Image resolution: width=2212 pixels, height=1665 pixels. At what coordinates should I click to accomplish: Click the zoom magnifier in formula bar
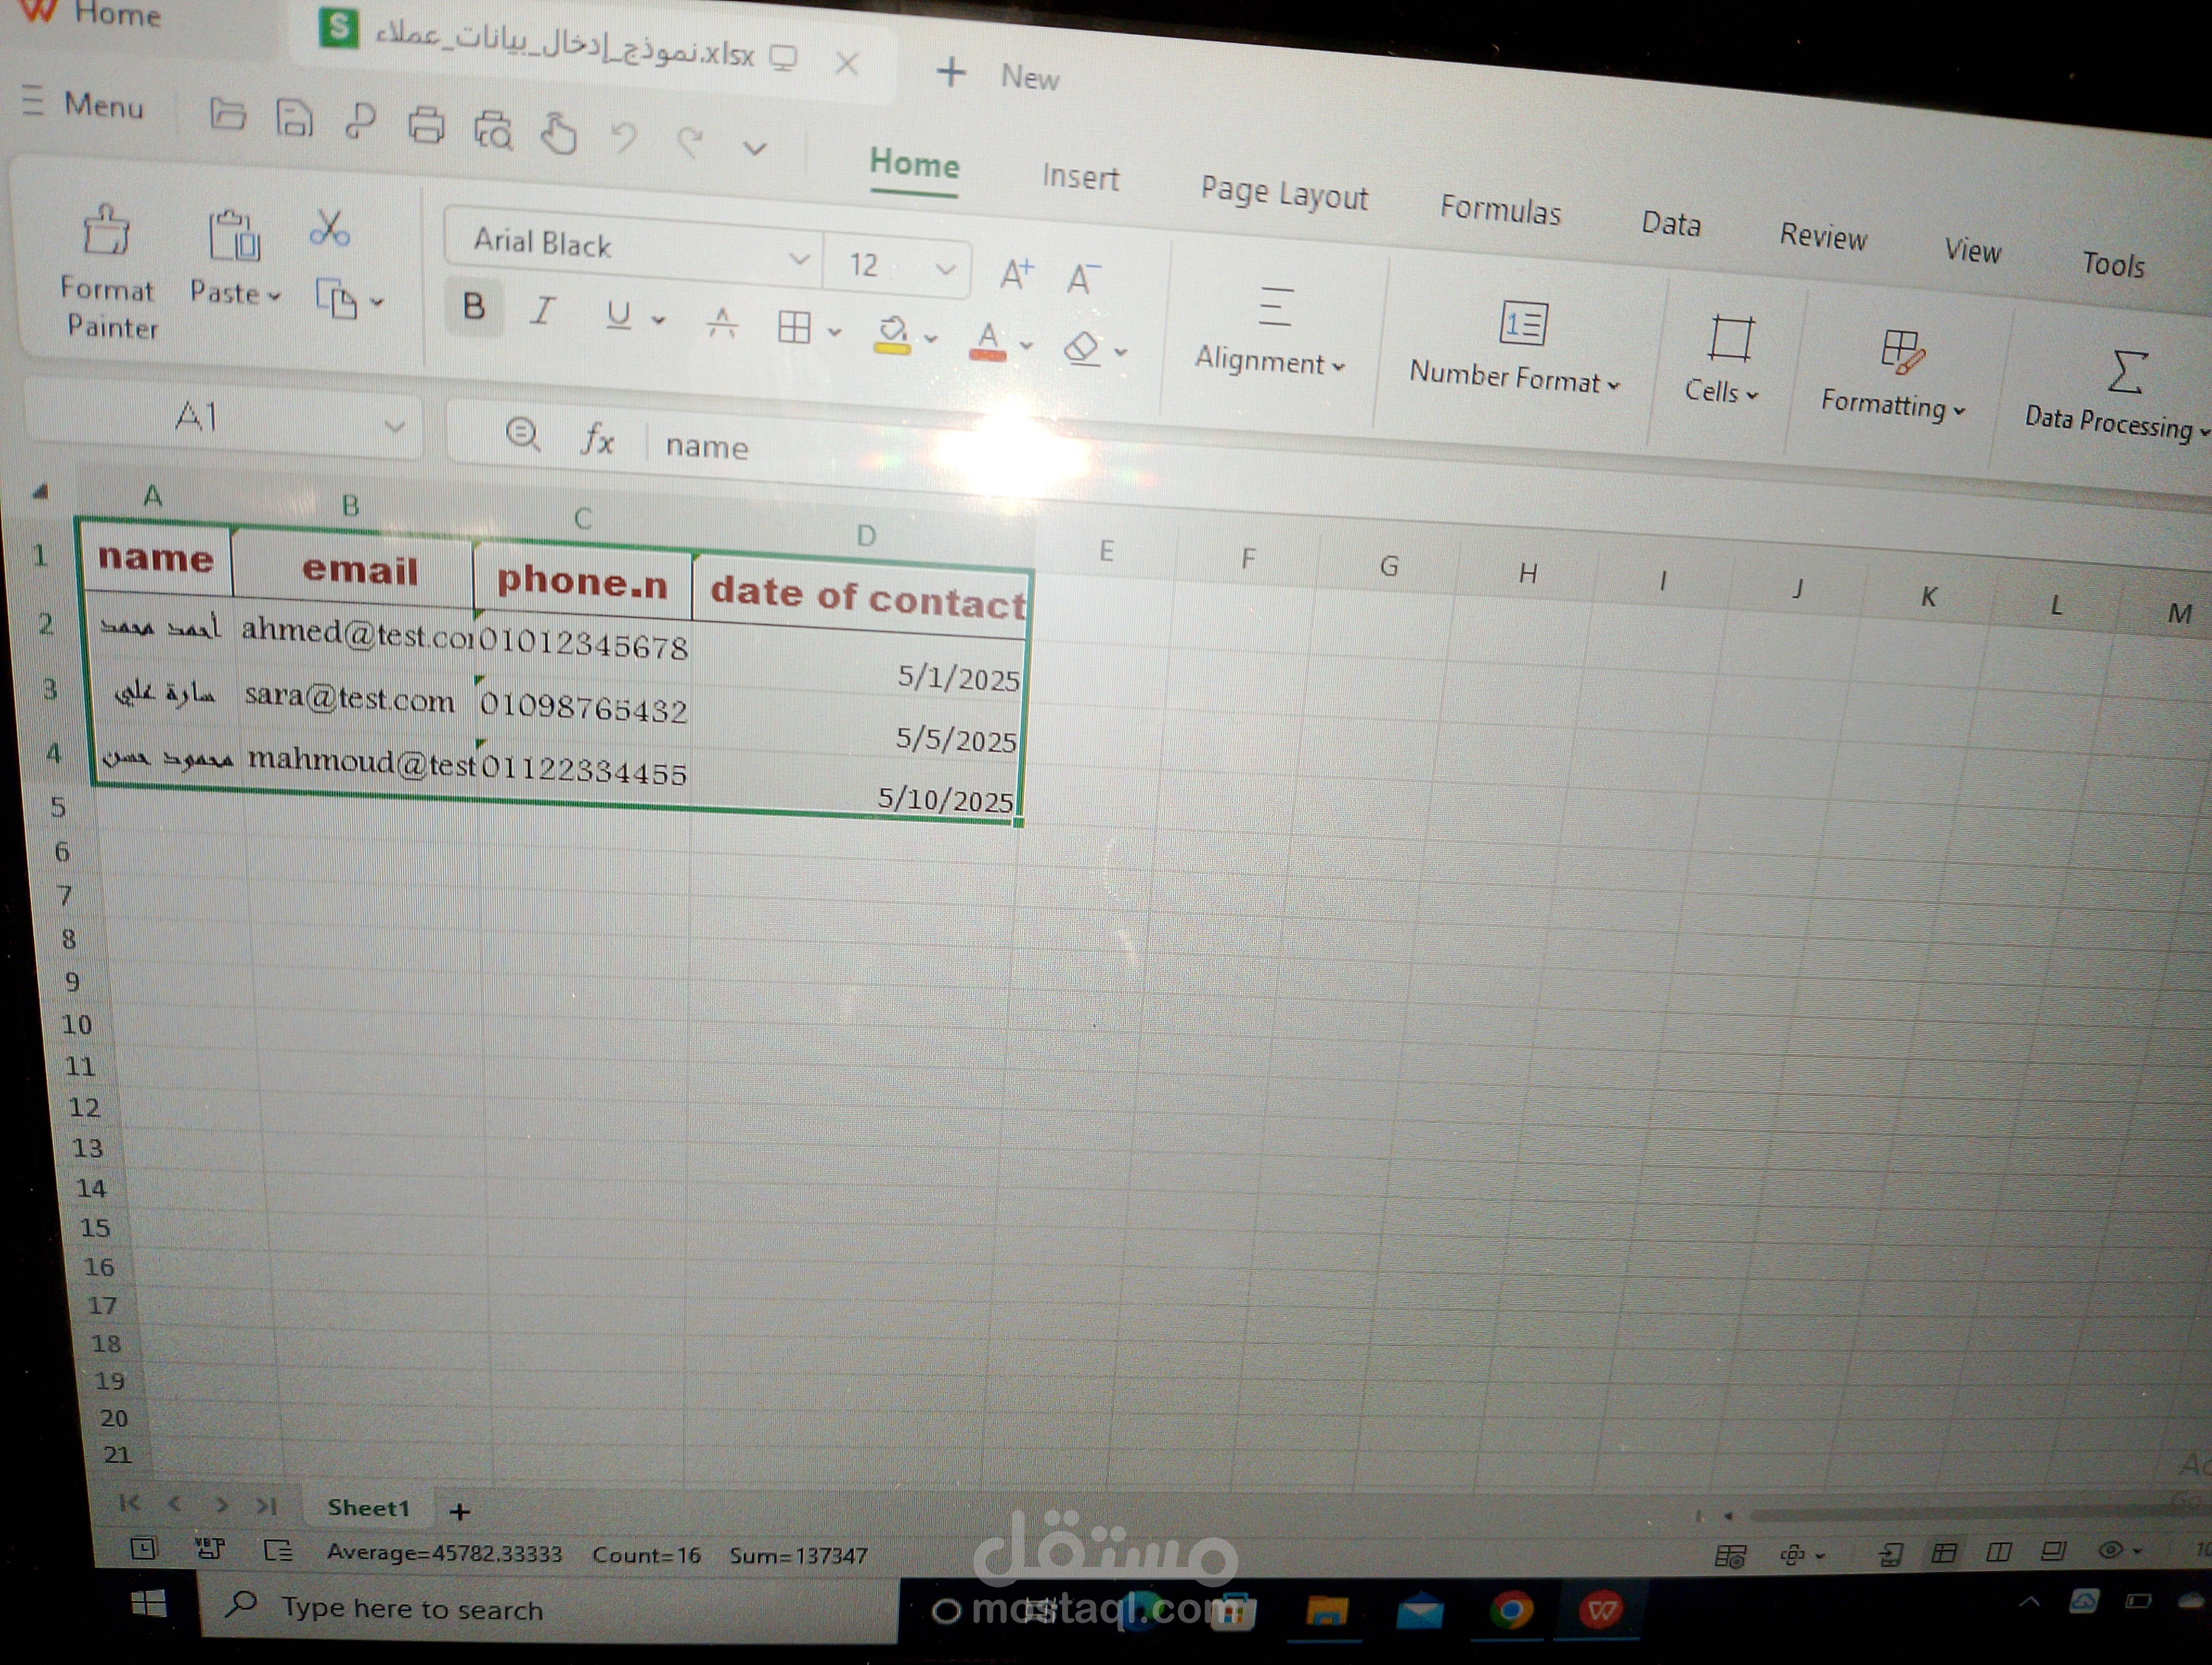tap(522, 434)
